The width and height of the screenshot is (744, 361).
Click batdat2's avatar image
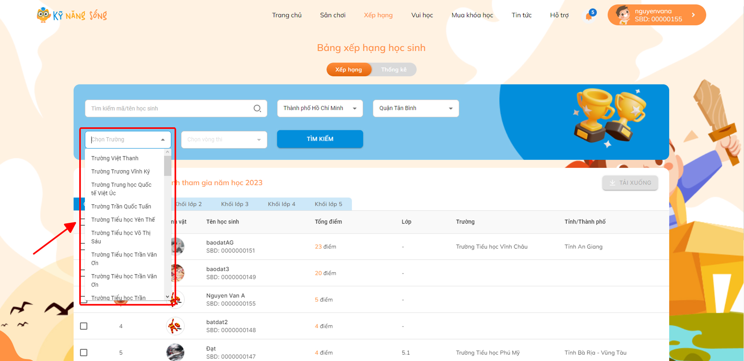175,326
